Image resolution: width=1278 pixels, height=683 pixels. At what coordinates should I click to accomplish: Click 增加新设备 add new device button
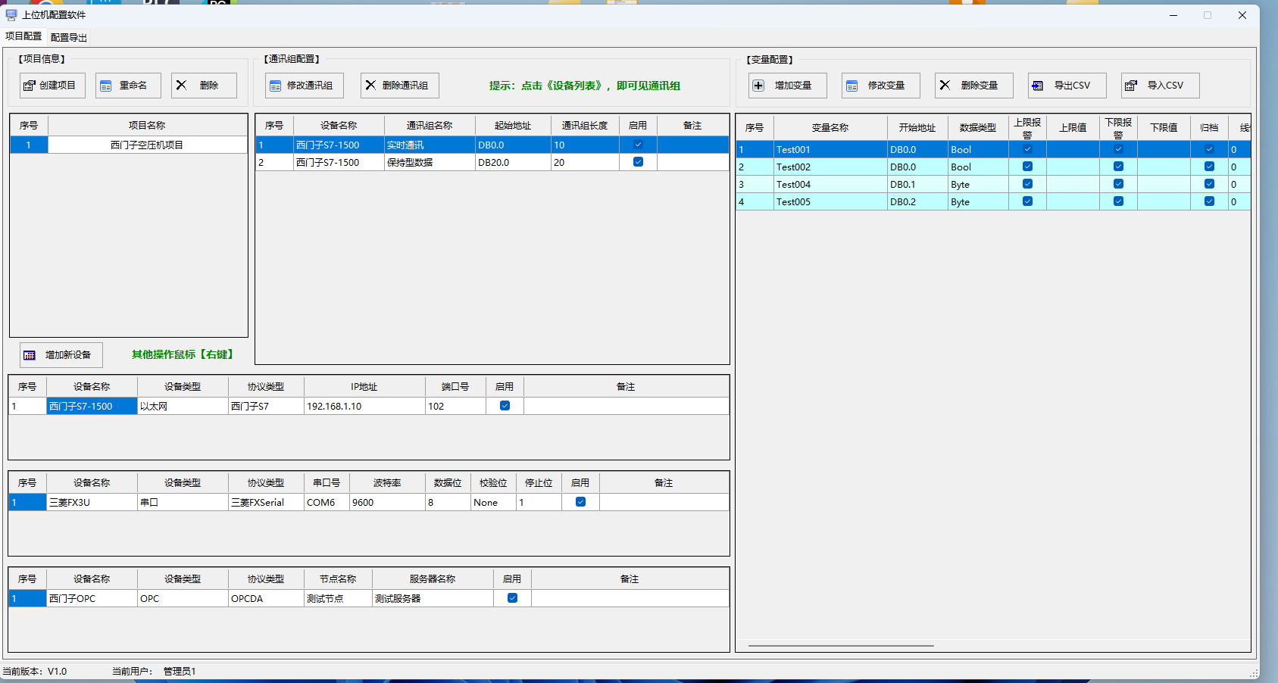point(61,355)
